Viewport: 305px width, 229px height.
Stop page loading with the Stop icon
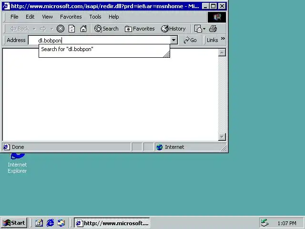click(61, 29)
